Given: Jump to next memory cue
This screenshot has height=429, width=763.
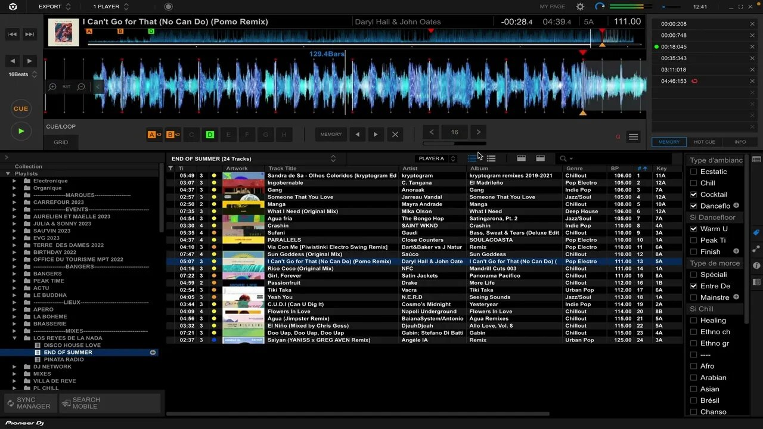Looking at the screenshot, I should click(376, 135).
